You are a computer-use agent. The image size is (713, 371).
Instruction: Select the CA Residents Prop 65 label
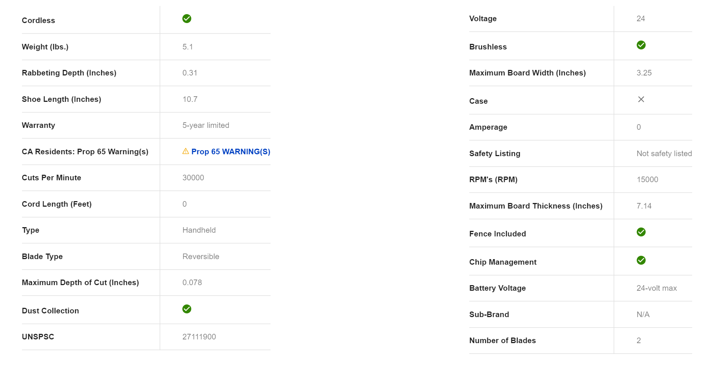pyautogui.click(x=85, y=152)
